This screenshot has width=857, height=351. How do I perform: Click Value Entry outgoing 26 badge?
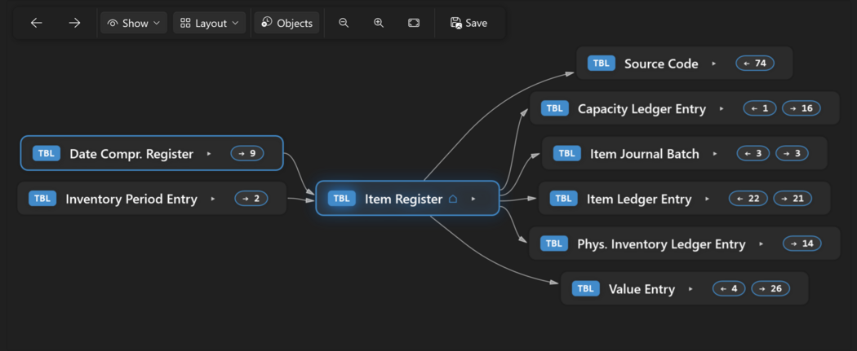770,289
